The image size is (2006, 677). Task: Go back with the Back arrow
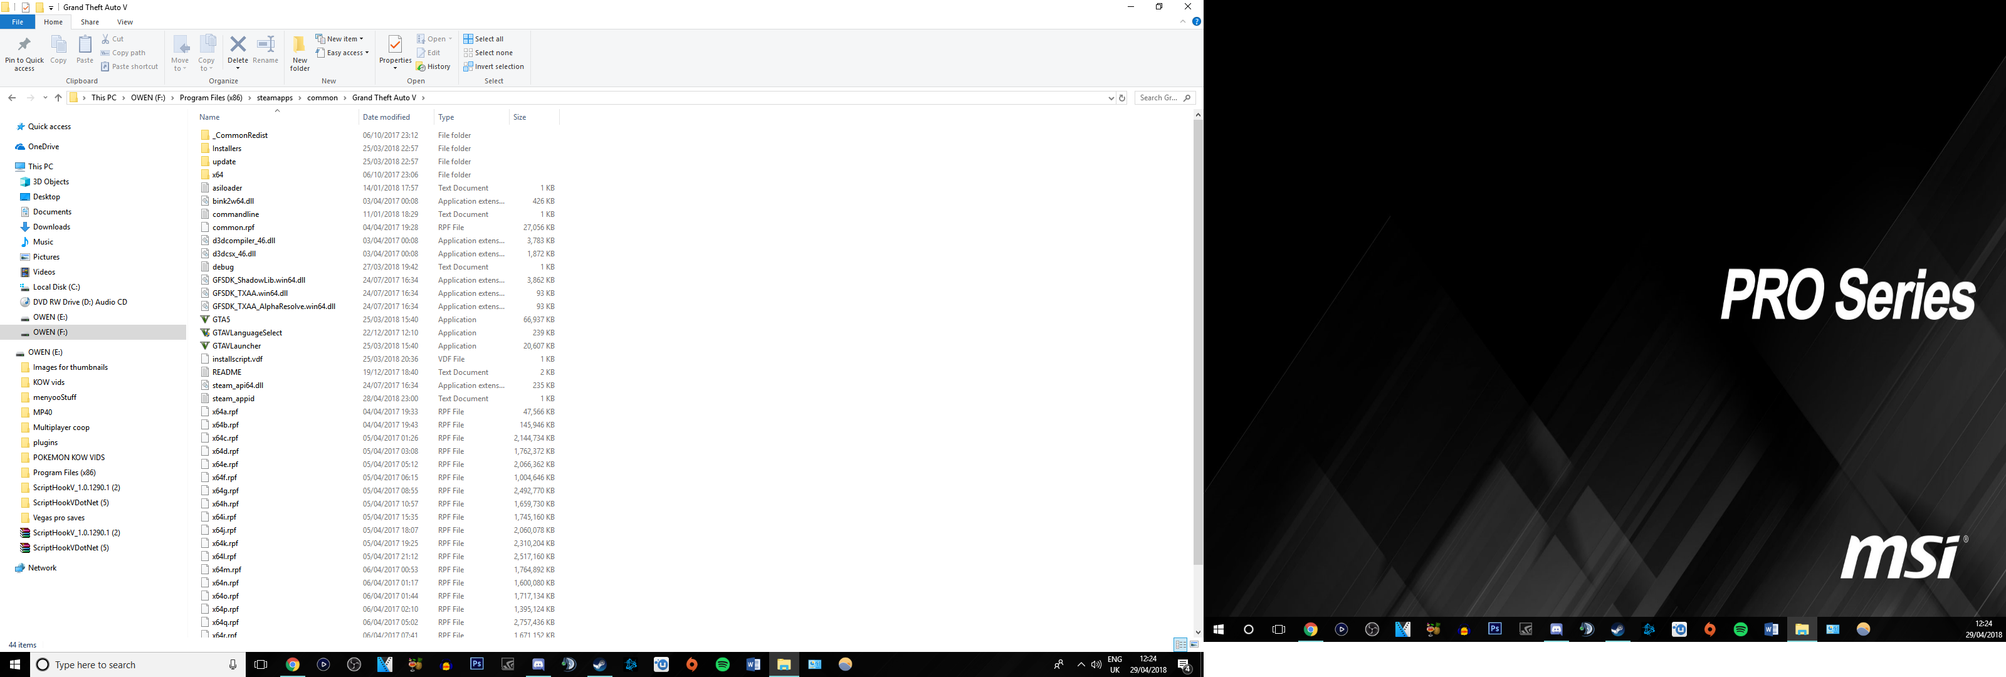click(x=12, y=98)
